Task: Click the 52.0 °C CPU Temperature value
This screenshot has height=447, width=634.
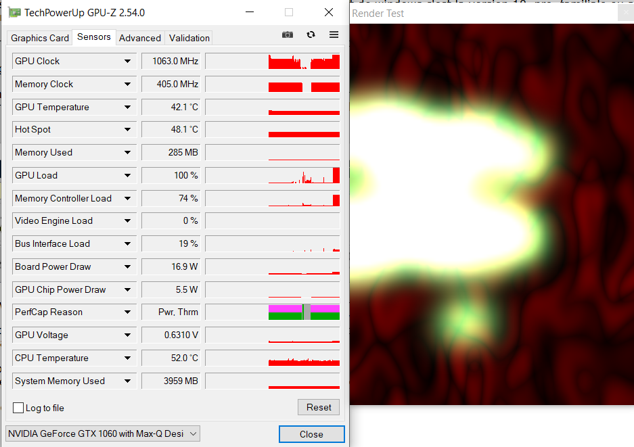Action: click(x=171, y=358)
